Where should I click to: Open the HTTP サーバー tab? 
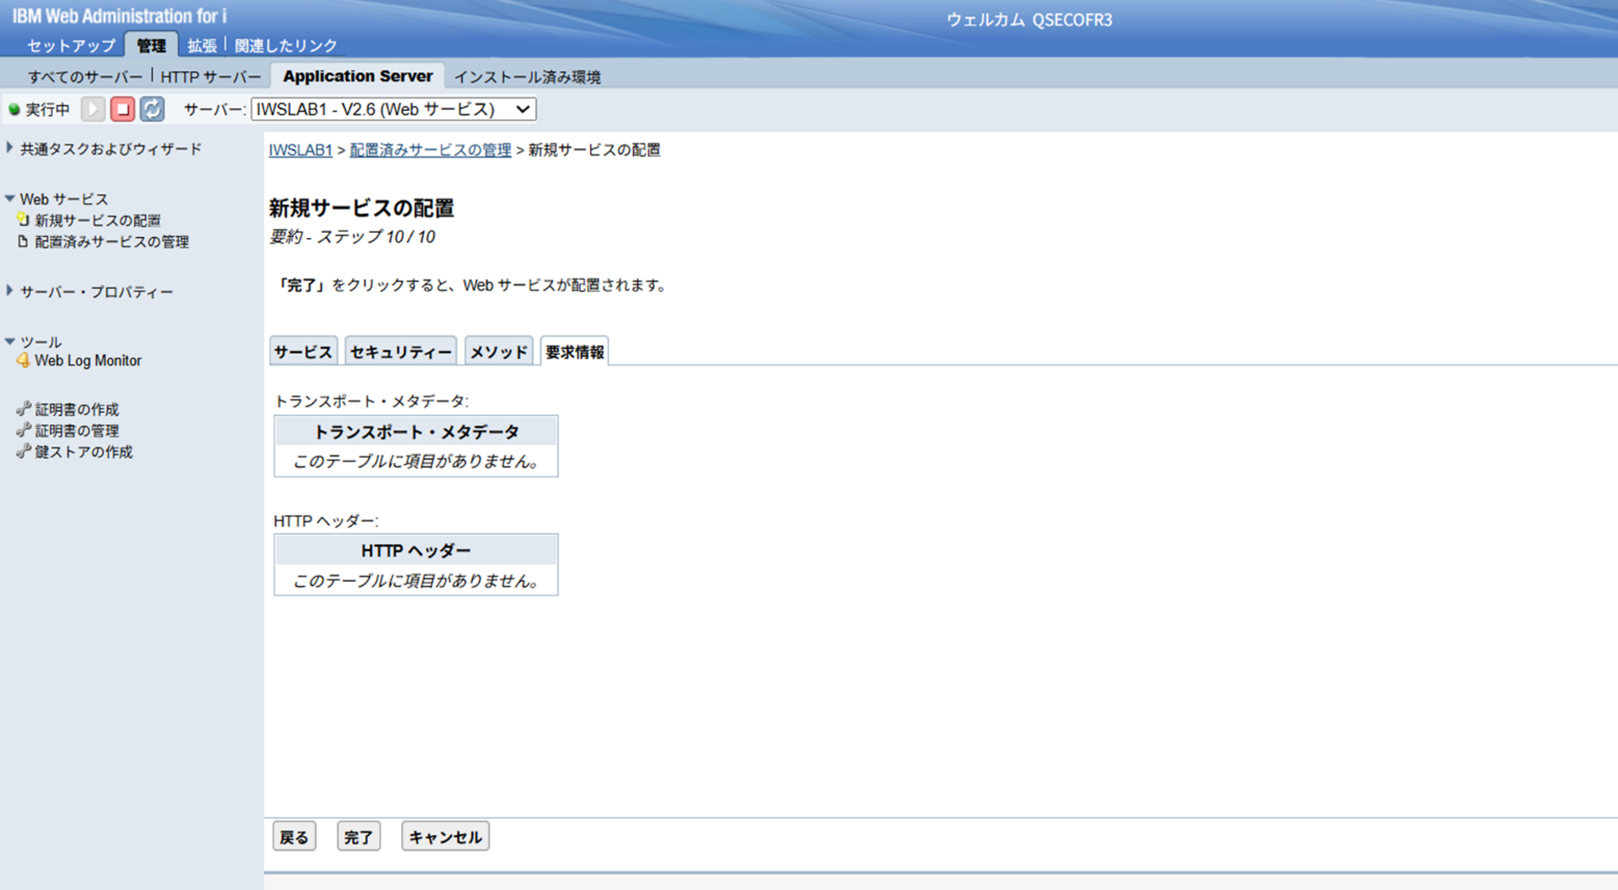[x=210, y=77]
